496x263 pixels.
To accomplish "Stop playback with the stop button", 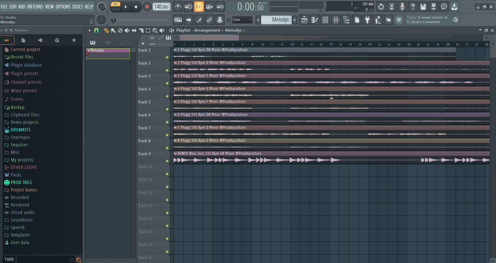I will click(136, 7).
